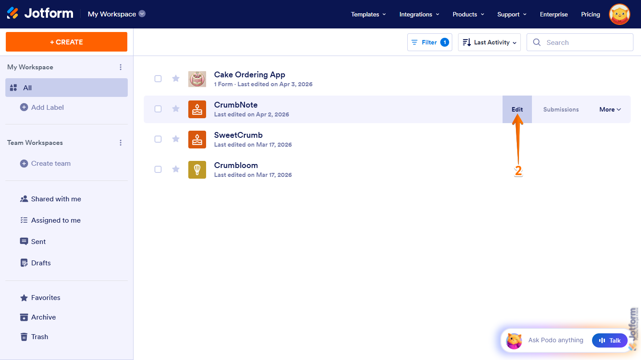The width and height of the screenshot is (641, 360).
Task: Open the Drafts section label
Action: point(41,263)
